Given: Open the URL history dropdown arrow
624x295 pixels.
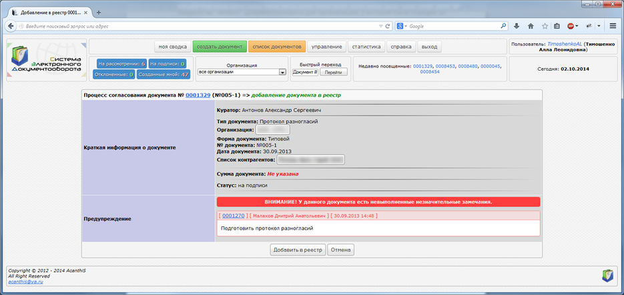Looking at the screenshot, I should coord(381,26).
